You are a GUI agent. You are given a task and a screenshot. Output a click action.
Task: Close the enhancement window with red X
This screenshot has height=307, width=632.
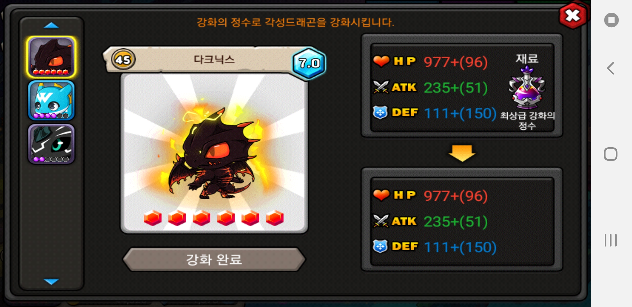[573, 16]
